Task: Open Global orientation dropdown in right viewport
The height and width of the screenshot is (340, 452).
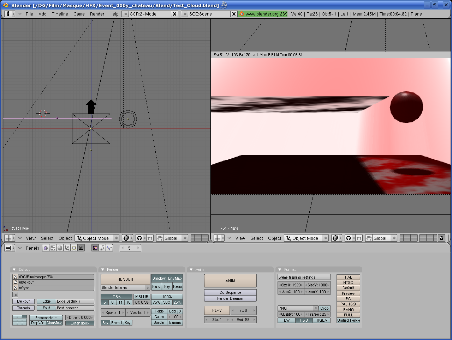Action: click(385, 238)
